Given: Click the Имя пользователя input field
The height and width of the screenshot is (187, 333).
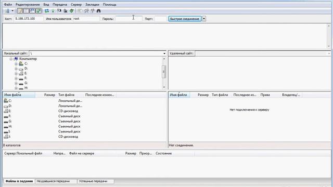Looking at the screenshot, I should pyautogui.click(x=86, y=19).
